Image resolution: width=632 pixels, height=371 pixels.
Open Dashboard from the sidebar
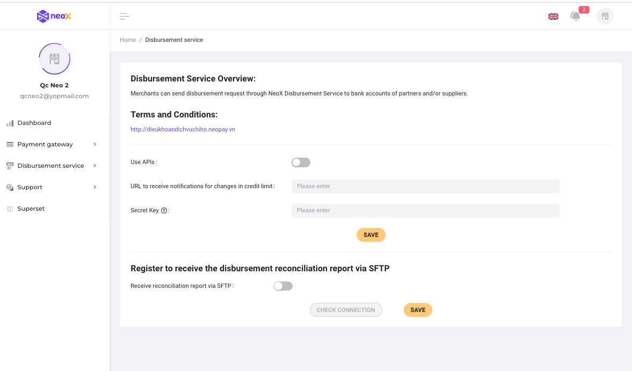(34, 123)
